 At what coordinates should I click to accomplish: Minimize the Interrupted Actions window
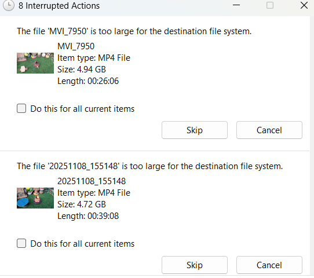(236, 5)
